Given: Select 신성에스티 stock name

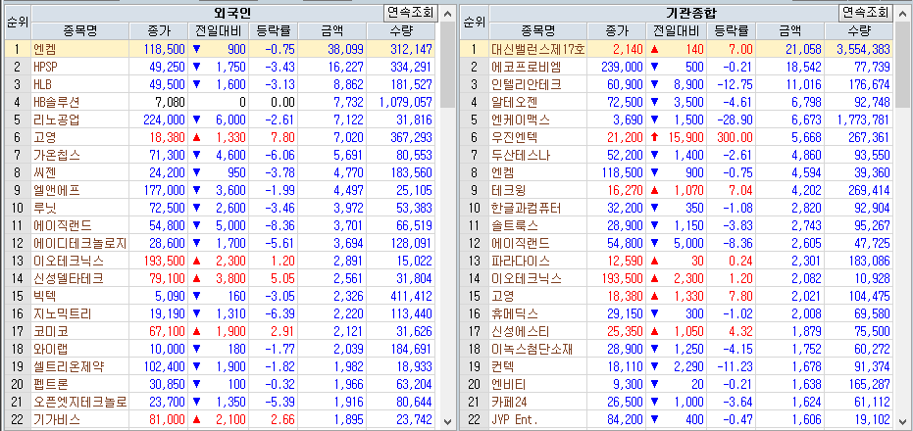Looking at the screenshot, I should pyautogui.click(x=520, y=331).
